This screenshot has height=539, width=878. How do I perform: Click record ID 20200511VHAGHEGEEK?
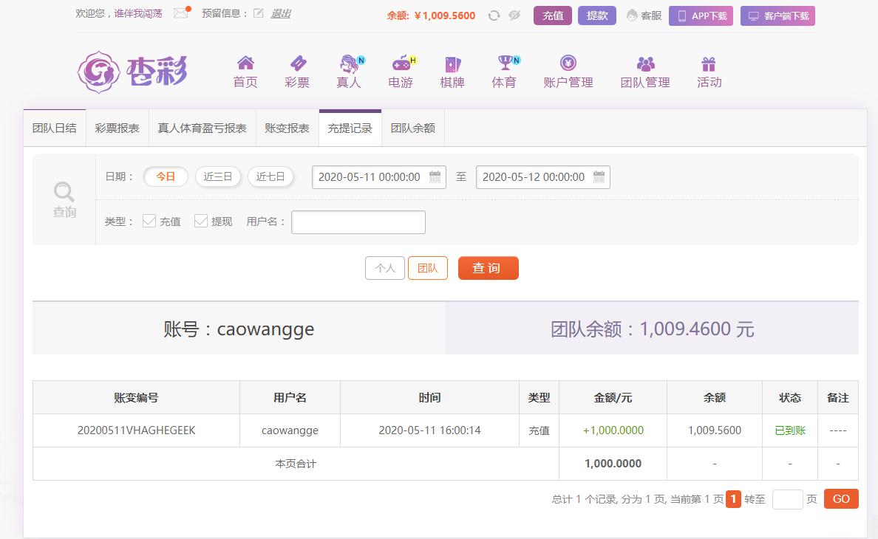click(137, 430)
